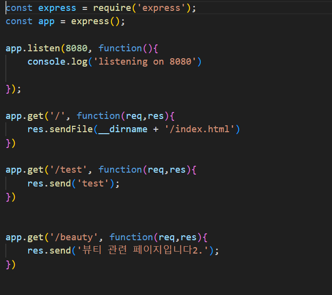Click the 'listening on 8080' string

[145, 62]
